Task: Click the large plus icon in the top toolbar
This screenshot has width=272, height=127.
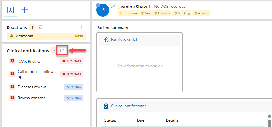Action: (x=24, y=10)
